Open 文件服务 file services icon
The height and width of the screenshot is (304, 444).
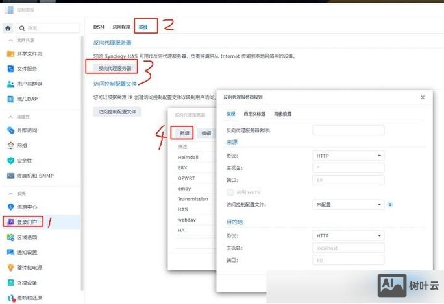click(x=10, y=69)
